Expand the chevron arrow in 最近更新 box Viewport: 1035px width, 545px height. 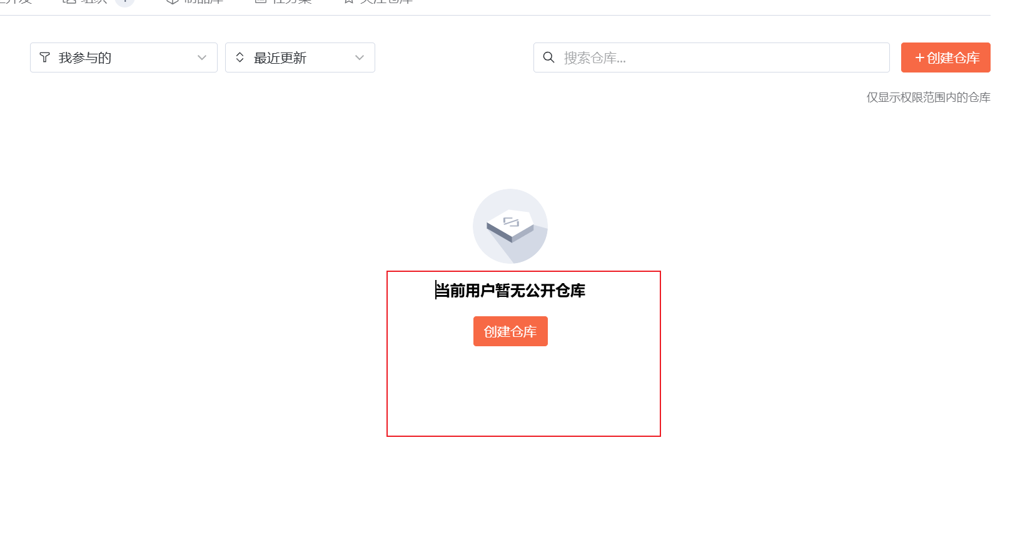[360, 57]
